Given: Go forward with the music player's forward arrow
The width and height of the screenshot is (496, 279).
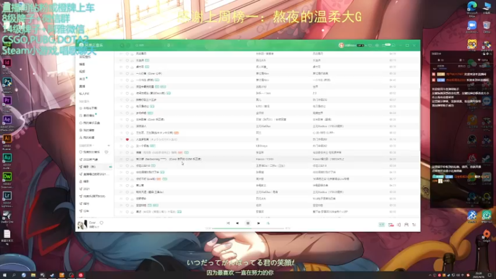Looking at the screenshot, I should 128,45.
